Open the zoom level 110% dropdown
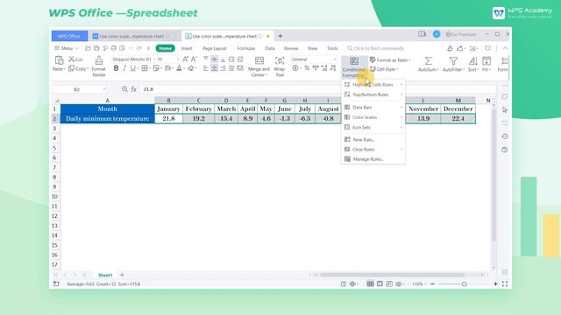561x315 pixels. pyautogui.click(x=419, y=284)
